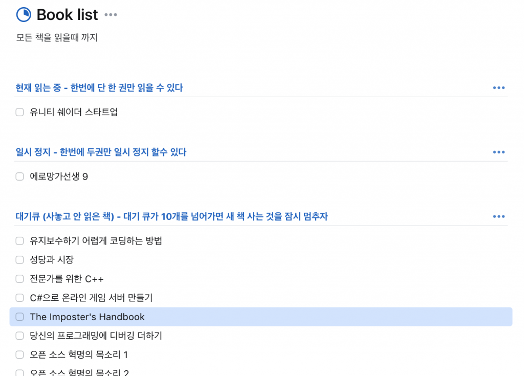The height and width of the screenshot is (376, 524).
Task: Click the Book list project title
Action: [x=67, y=15]
